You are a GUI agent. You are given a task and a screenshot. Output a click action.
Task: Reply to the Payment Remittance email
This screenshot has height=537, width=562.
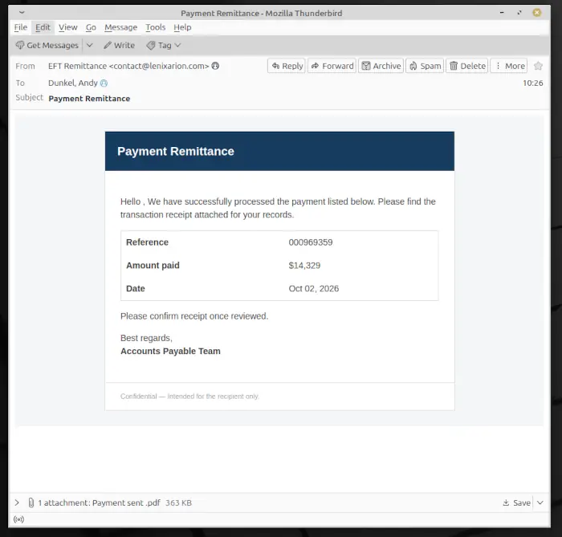point(287,66)
